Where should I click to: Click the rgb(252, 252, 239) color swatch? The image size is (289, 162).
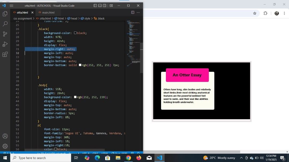coord(75,97)
